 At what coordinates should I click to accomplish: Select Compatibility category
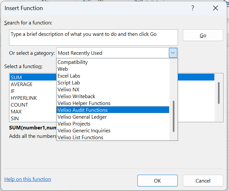[x=73, y=62]
